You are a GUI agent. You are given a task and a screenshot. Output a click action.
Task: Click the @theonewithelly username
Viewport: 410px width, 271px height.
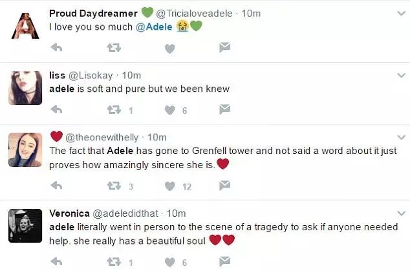click(103, 137)
